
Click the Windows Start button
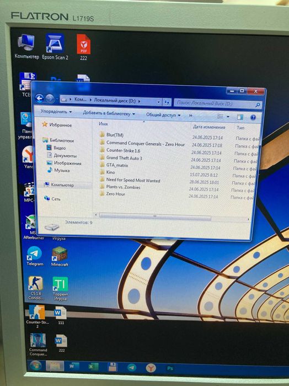[36, 366]
